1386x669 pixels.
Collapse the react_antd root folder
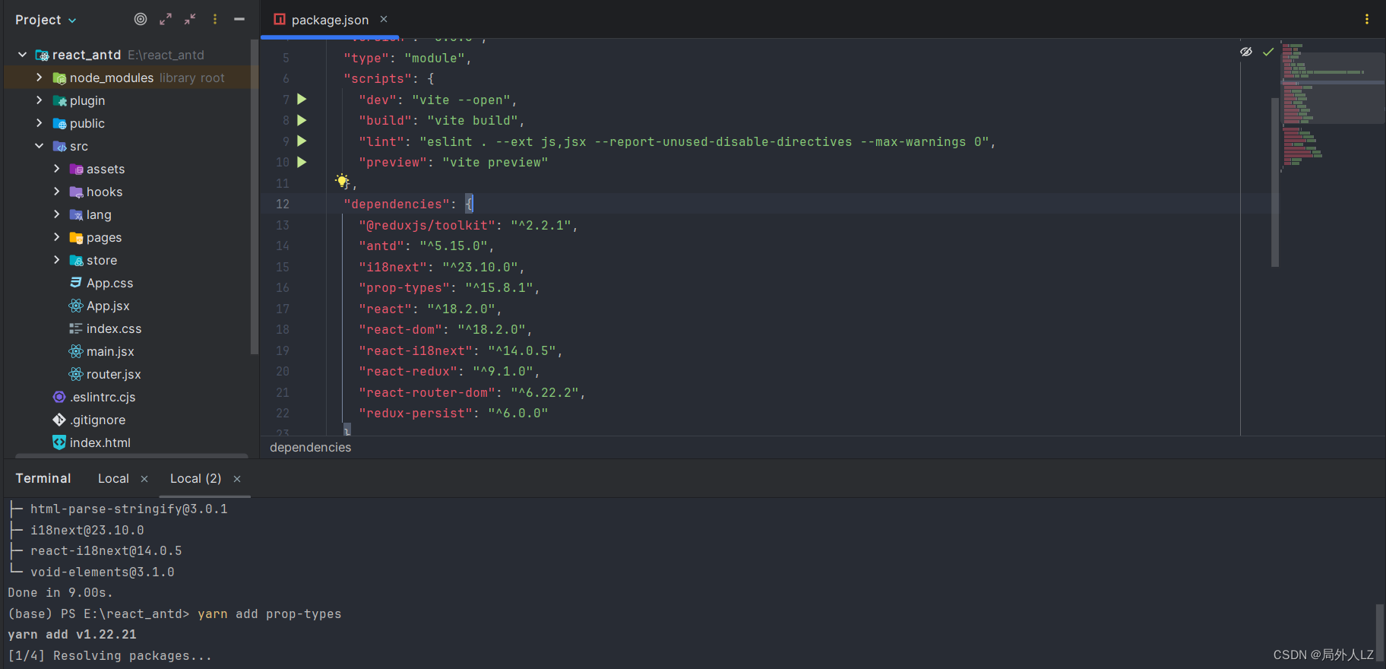[x=23, y=55]
